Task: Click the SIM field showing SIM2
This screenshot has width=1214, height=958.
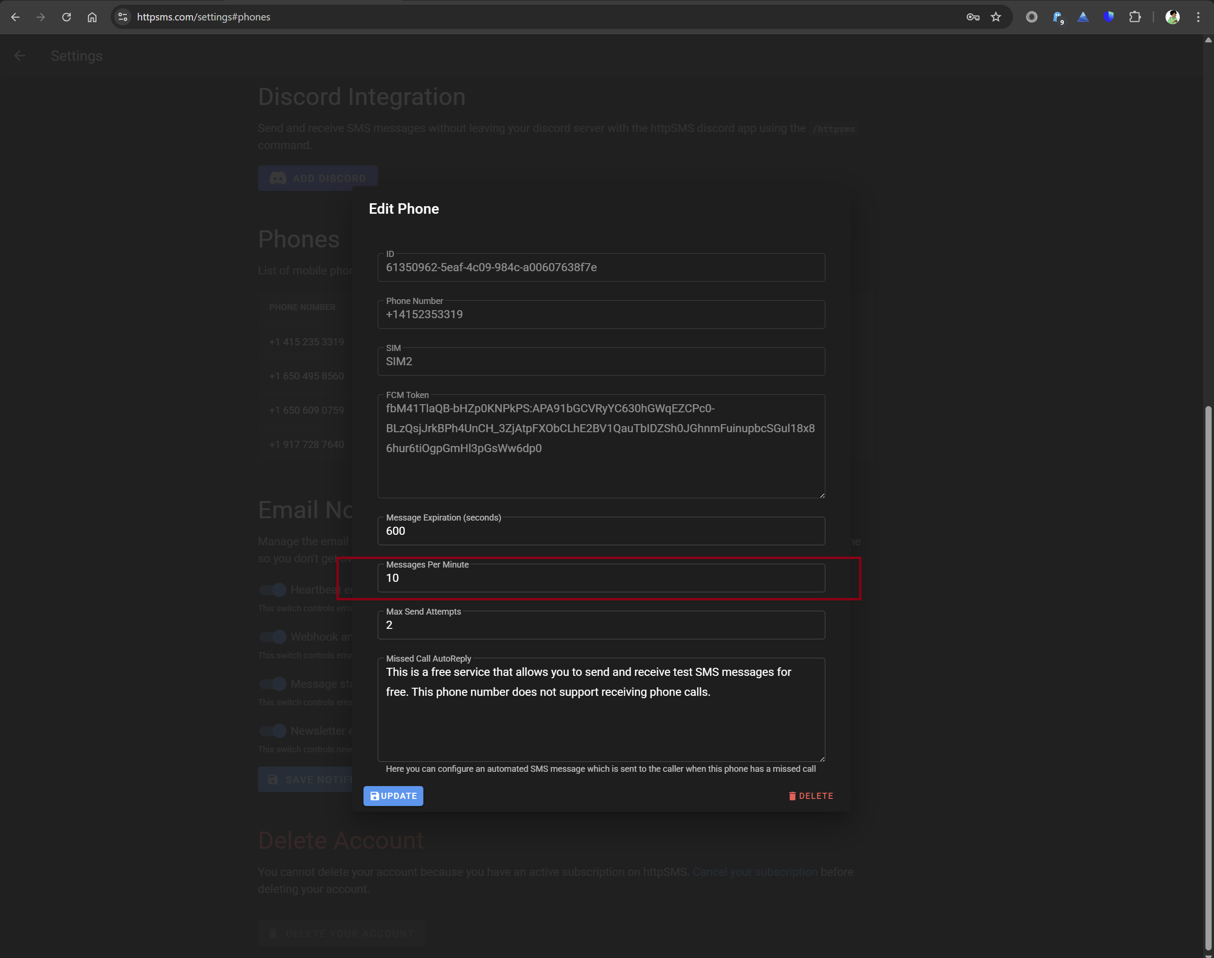Action: [601, 362]
